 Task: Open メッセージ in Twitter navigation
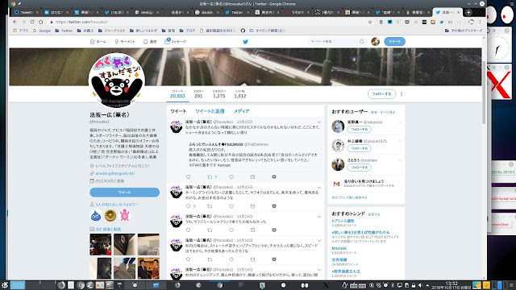[176, 42]
